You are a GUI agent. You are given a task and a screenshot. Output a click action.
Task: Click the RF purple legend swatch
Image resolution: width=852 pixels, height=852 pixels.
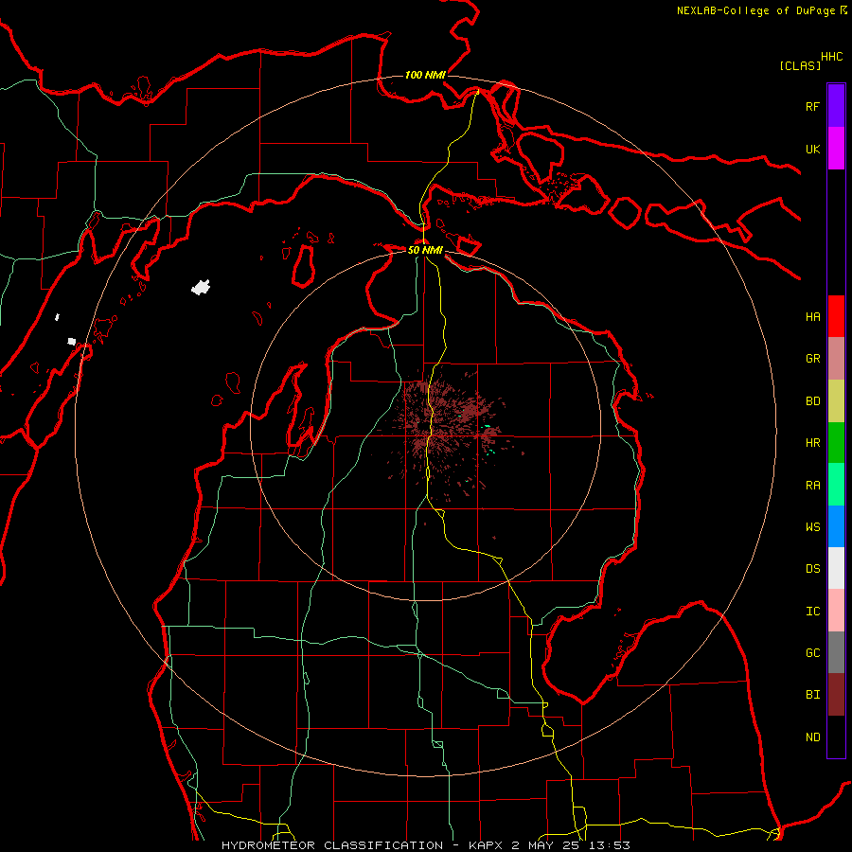(x=836, y=106)
